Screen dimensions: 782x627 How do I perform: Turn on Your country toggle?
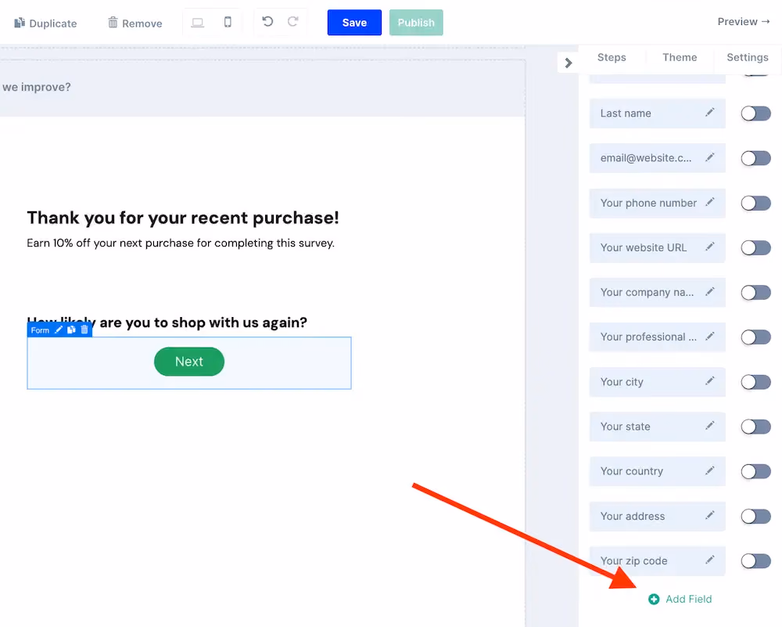(755, 472)
